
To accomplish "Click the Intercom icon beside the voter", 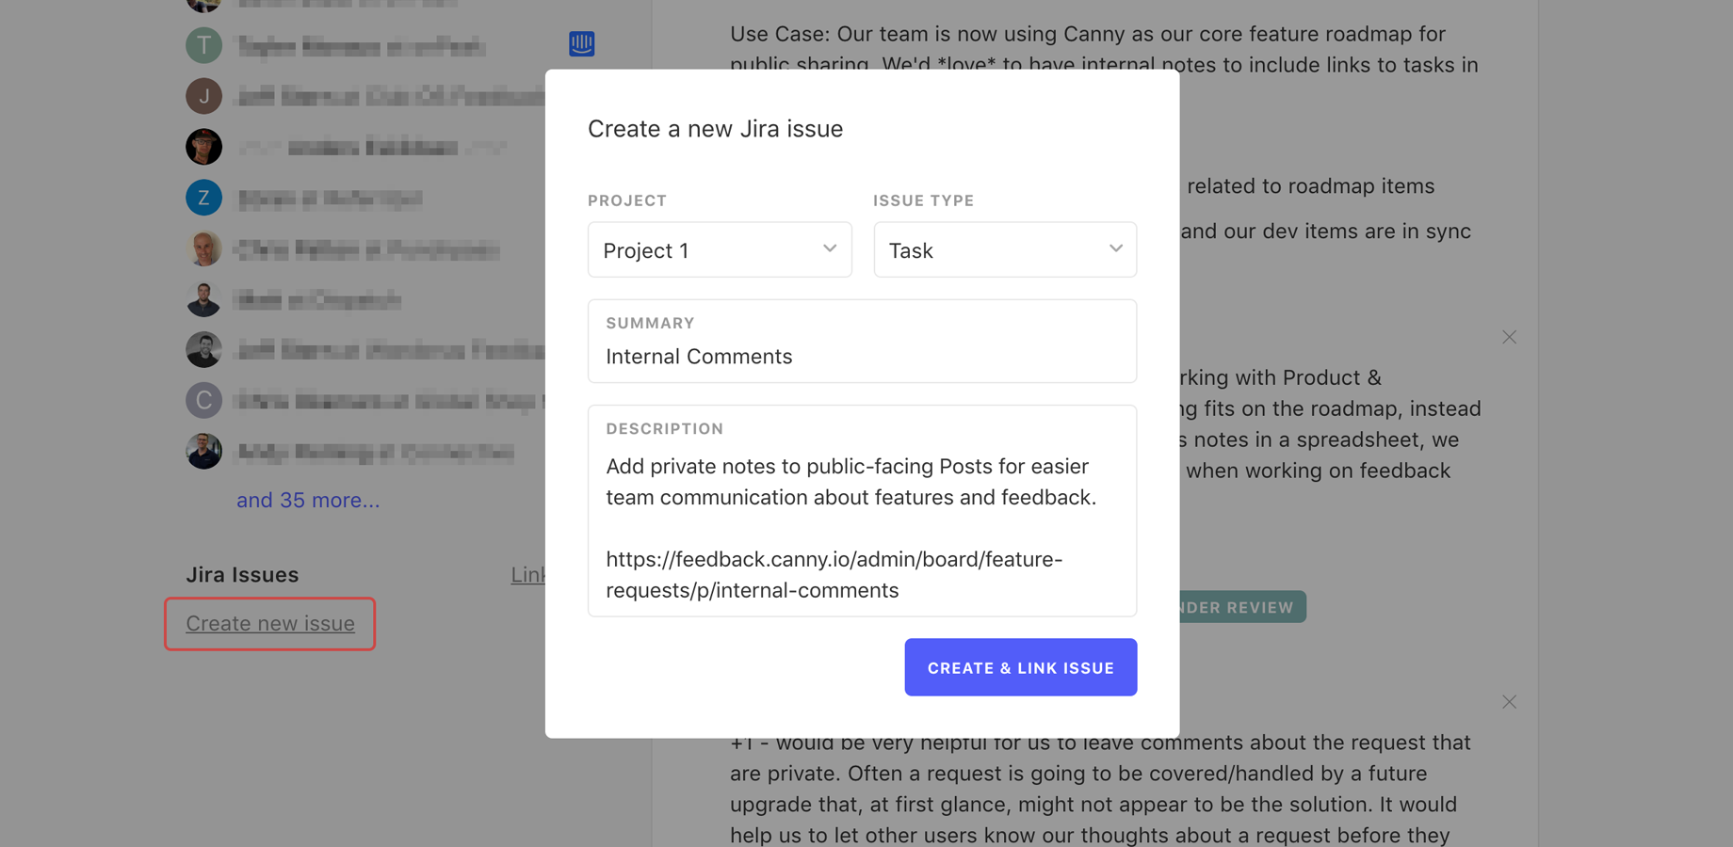I will [582, 44].
